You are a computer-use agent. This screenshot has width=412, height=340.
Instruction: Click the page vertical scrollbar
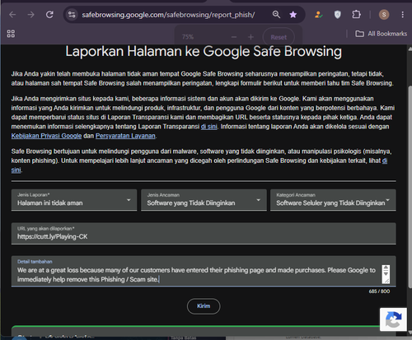(410, 187)
